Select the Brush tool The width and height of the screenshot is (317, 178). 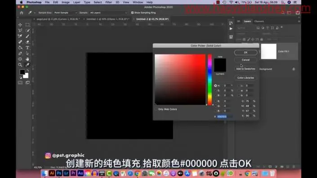pos(27,36)
